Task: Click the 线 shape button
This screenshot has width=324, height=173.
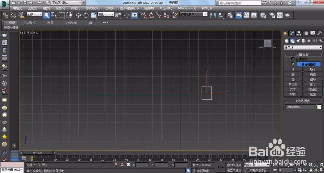Action: point(293,69)
